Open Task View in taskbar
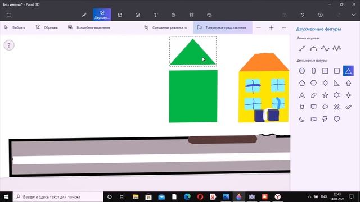Screen dimensions: 360x202 (x=122, y=197)
